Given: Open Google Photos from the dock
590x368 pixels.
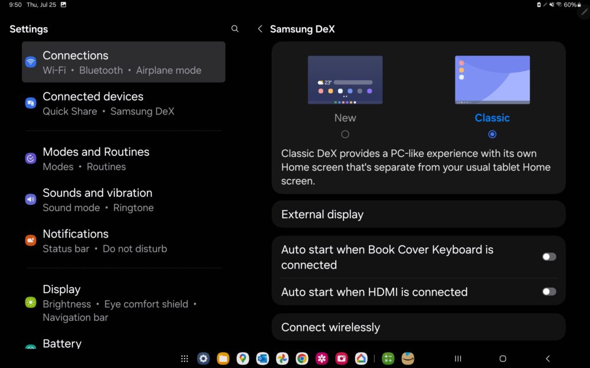Looking at the screenshot, I should (x=282, y=358).
